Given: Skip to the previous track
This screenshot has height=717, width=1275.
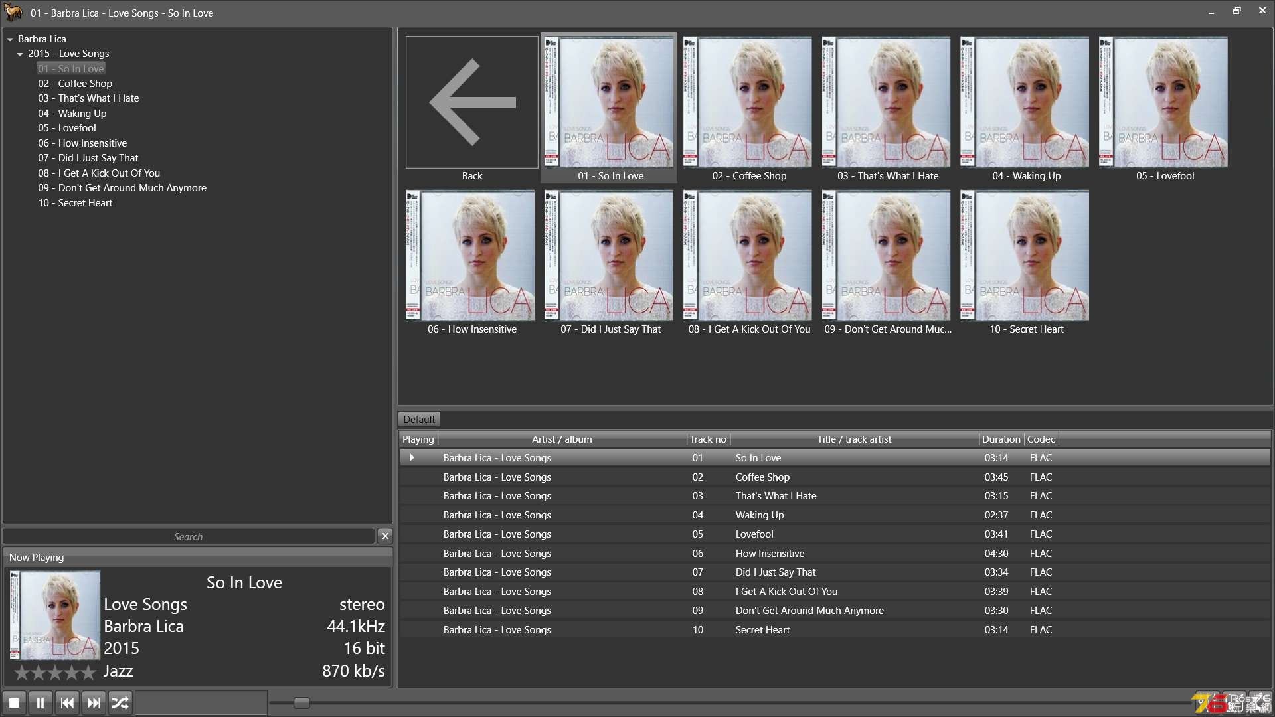Looking at the screenshot, I should click(x=67, y=702).
